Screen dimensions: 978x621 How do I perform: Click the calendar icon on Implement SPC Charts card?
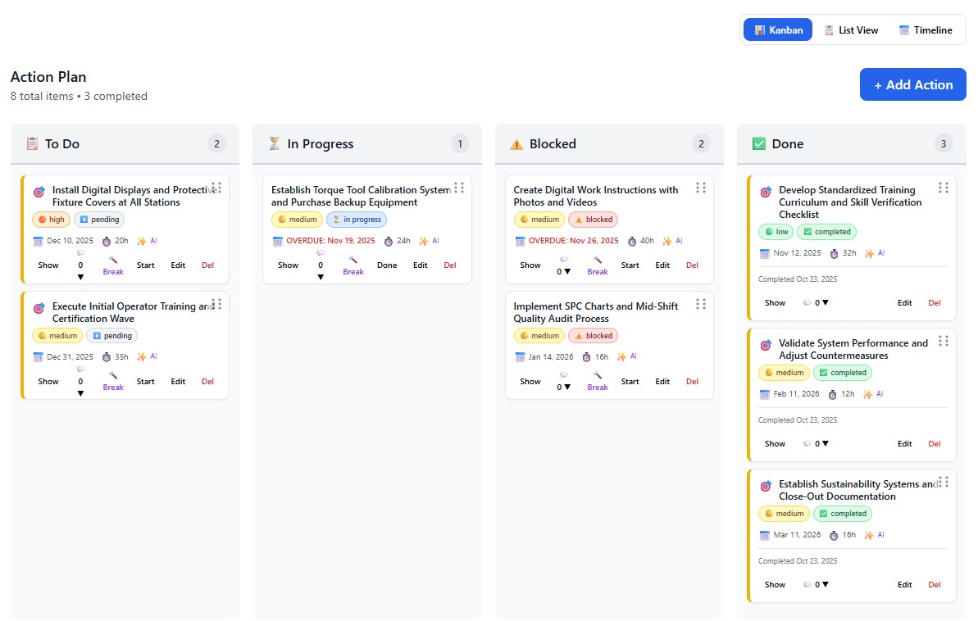(x=520, y=356)
